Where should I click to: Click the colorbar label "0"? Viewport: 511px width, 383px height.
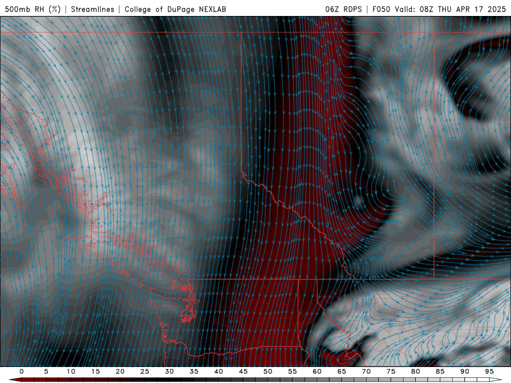point(22,372)
